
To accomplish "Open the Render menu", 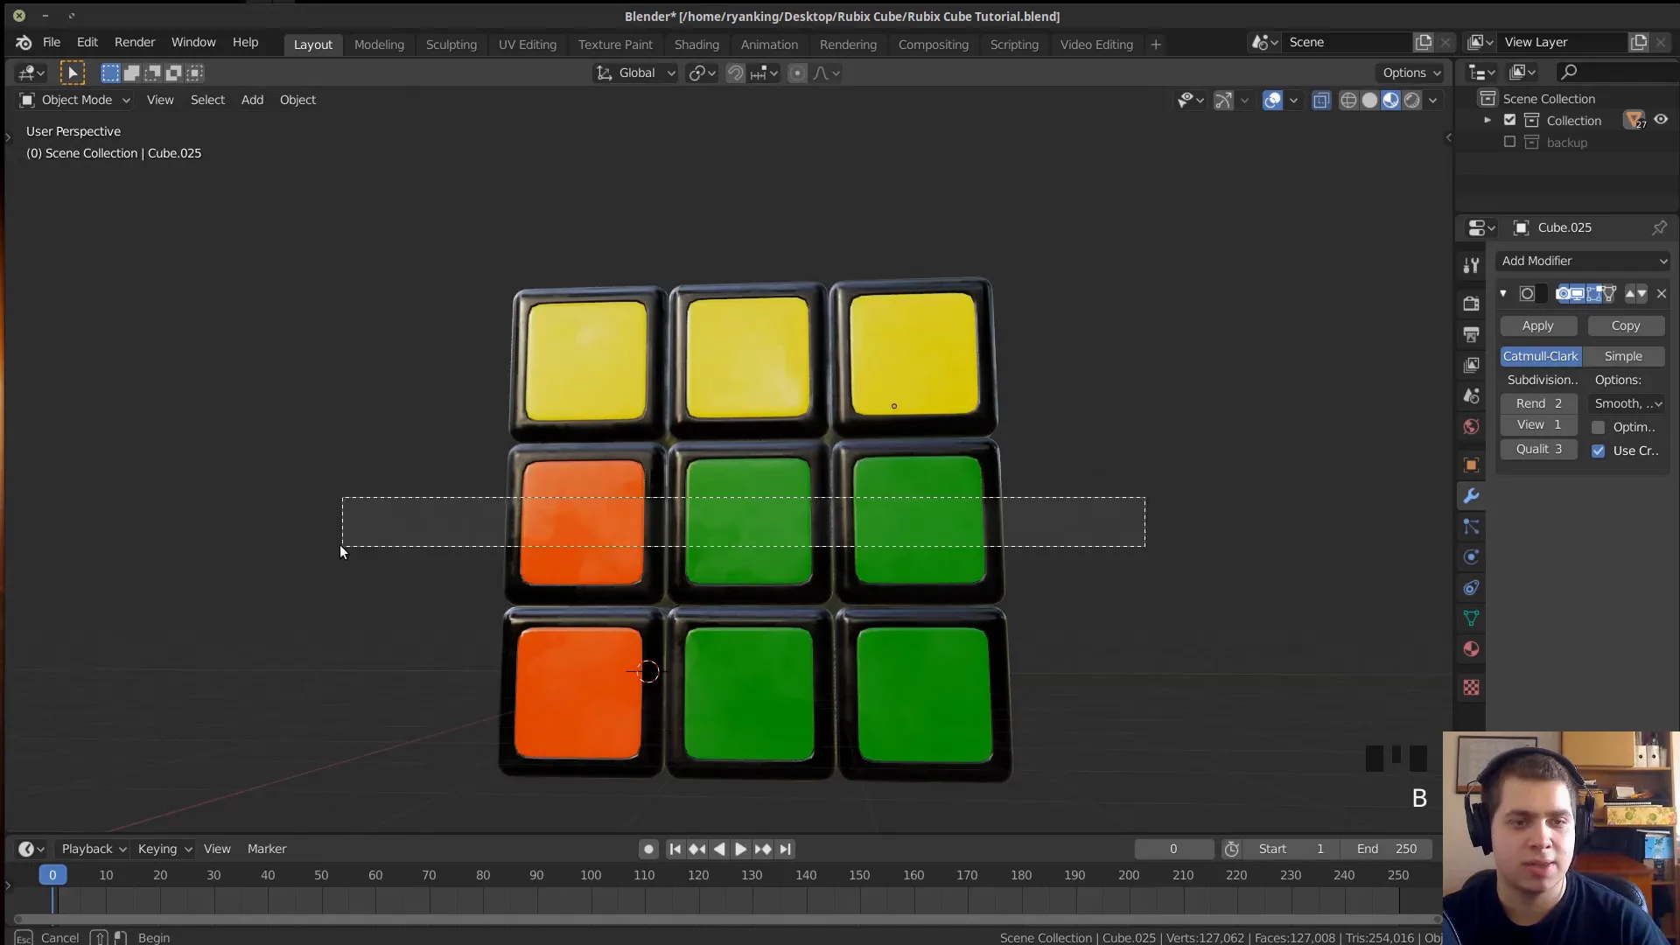I will click(135, 42).
